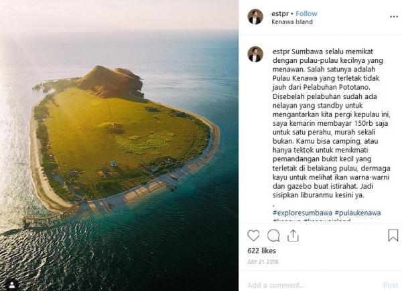The height and width of the screenshot is (291, 402).
Task: Open estpr profile picture in header
Action: coord(255,17)
